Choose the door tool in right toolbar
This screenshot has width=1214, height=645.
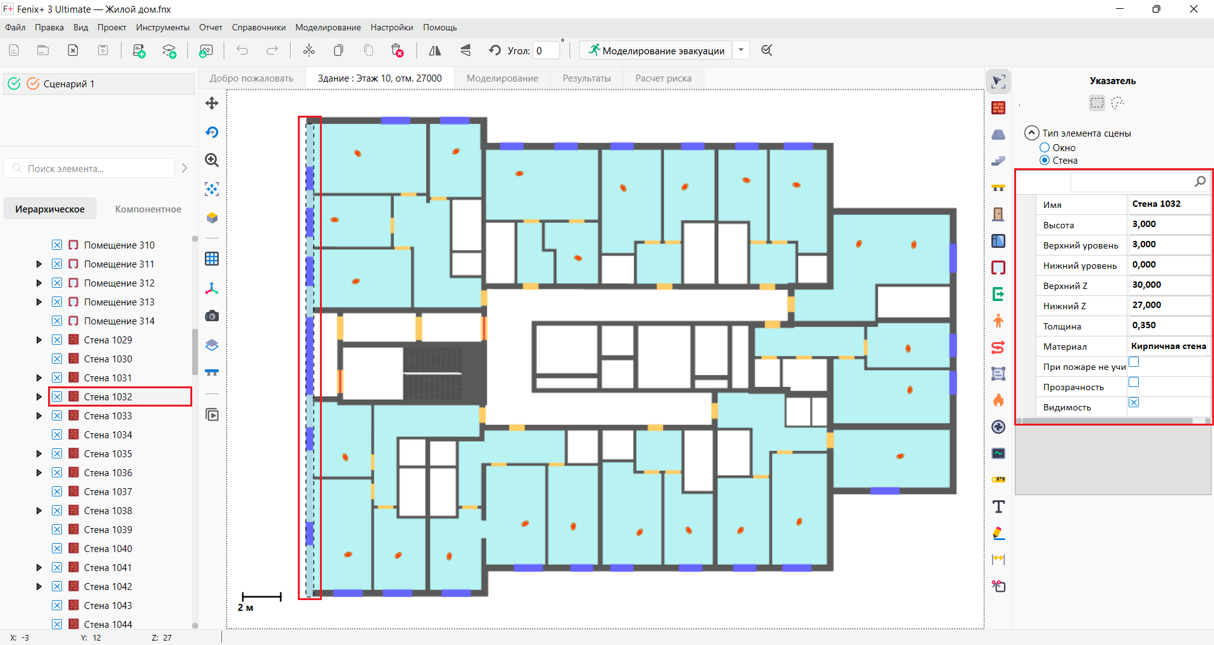click(x=998, y=214)
